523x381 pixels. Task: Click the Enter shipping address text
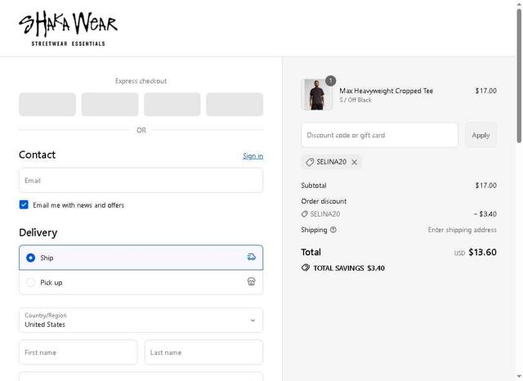(462, 230)
